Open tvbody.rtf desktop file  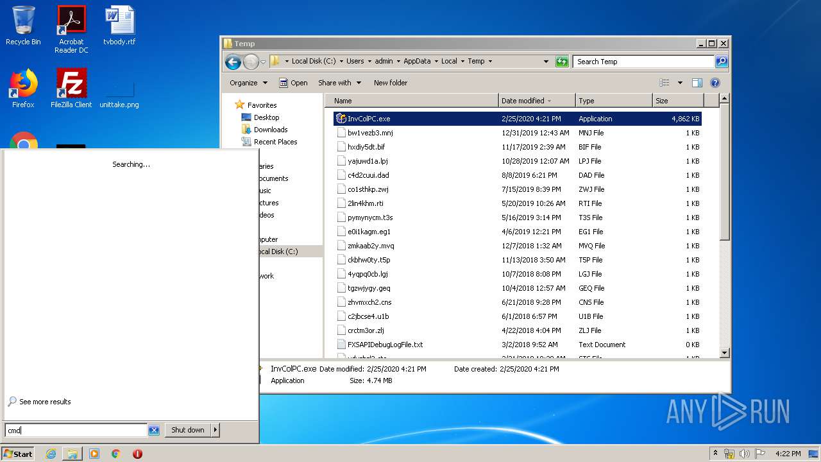[119, 26]
